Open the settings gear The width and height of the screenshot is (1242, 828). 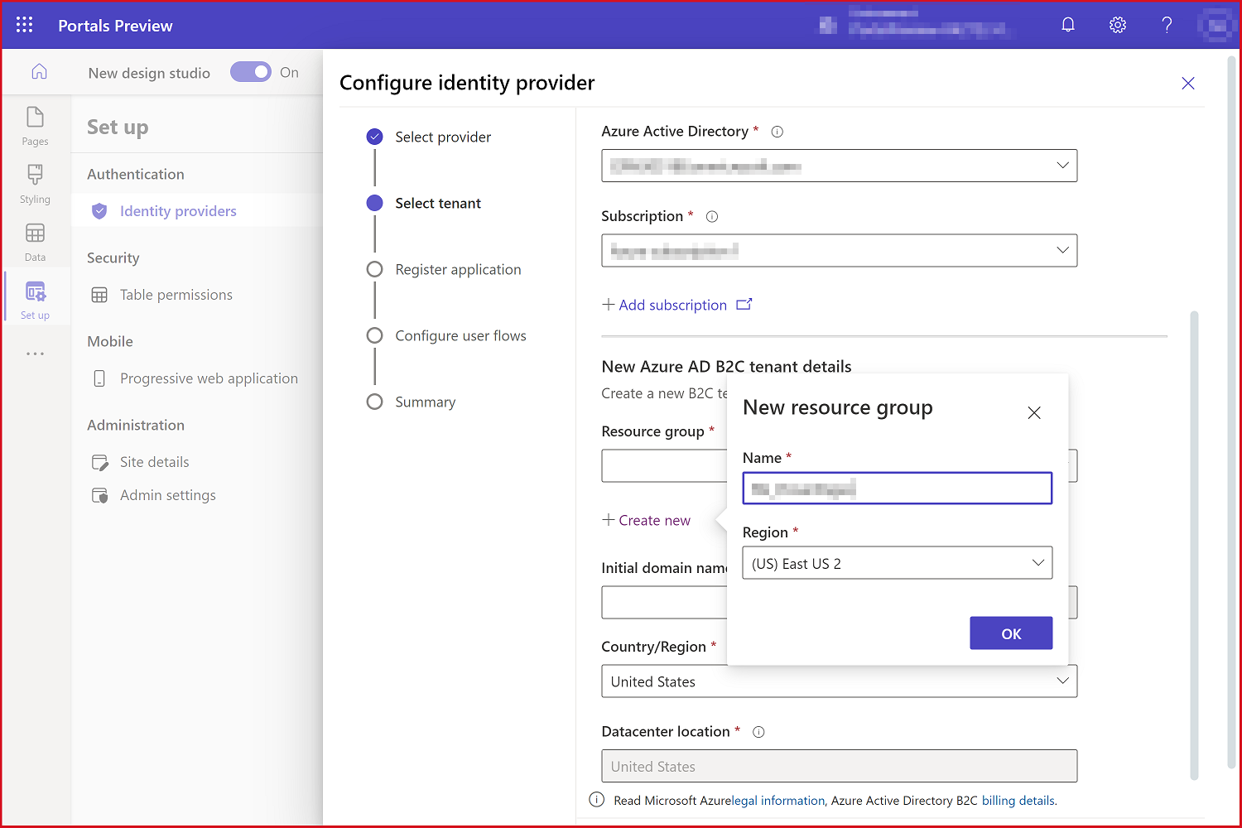pos(1117,25)
